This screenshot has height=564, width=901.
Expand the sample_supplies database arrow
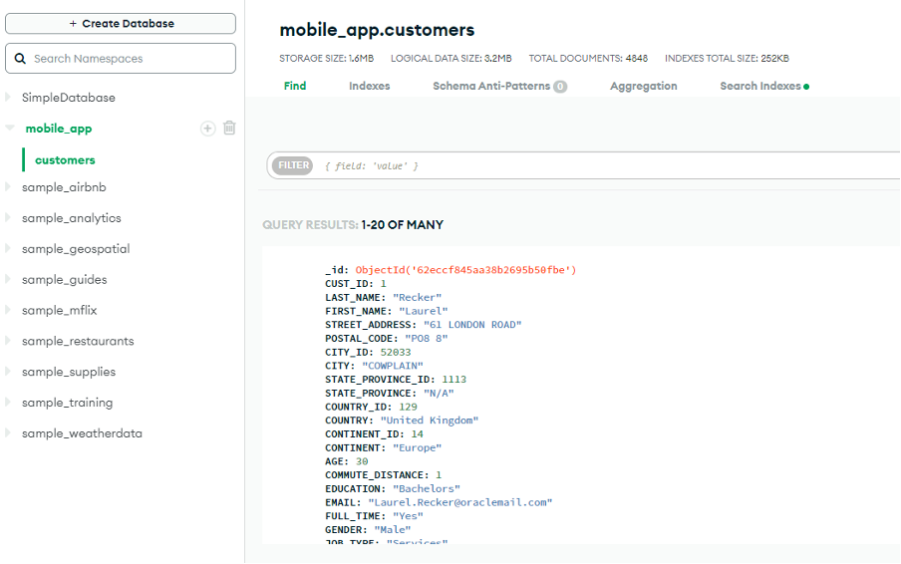coord(7,371)
